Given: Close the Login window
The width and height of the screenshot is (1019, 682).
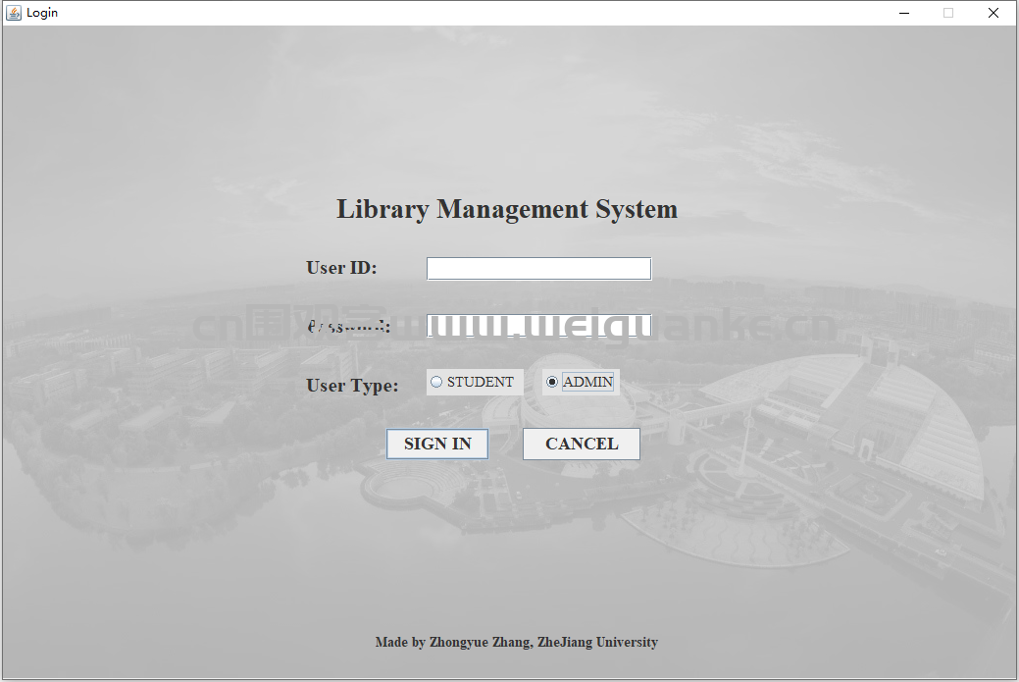Looking at the screenshot, I should (x=993, y=13).
